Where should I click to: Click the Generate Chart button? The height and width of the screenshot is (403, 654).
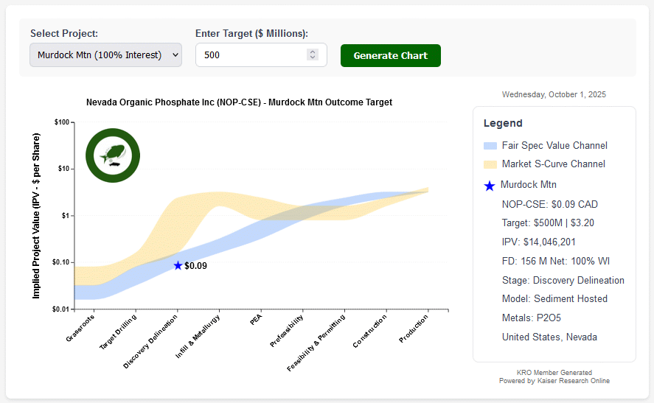click(x=390, y=55)
